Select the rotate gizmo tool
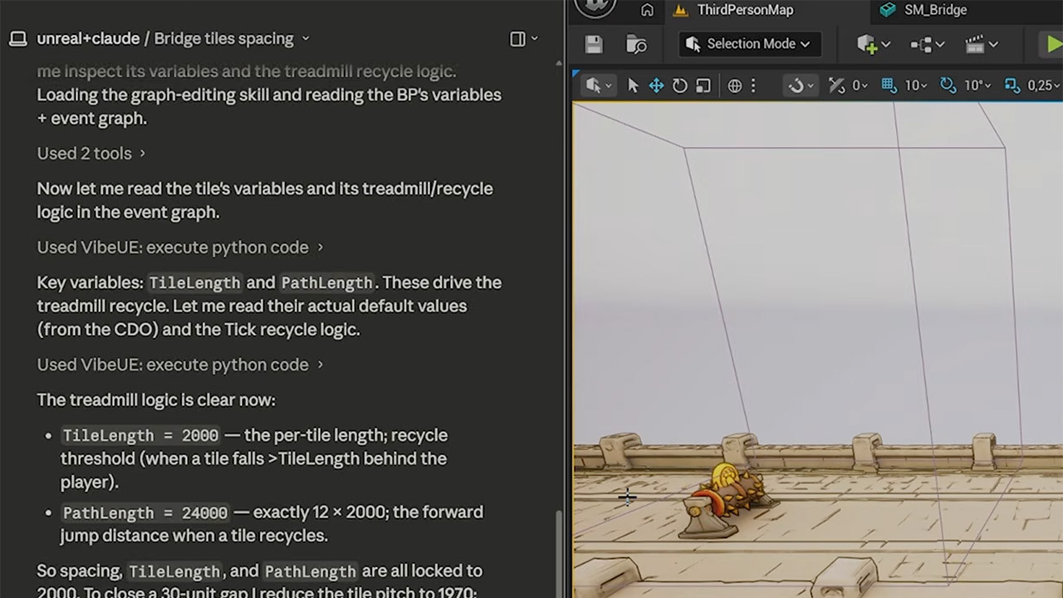Image resolution: width=1063 pixels, height=598 pixels. pos(679,85)
